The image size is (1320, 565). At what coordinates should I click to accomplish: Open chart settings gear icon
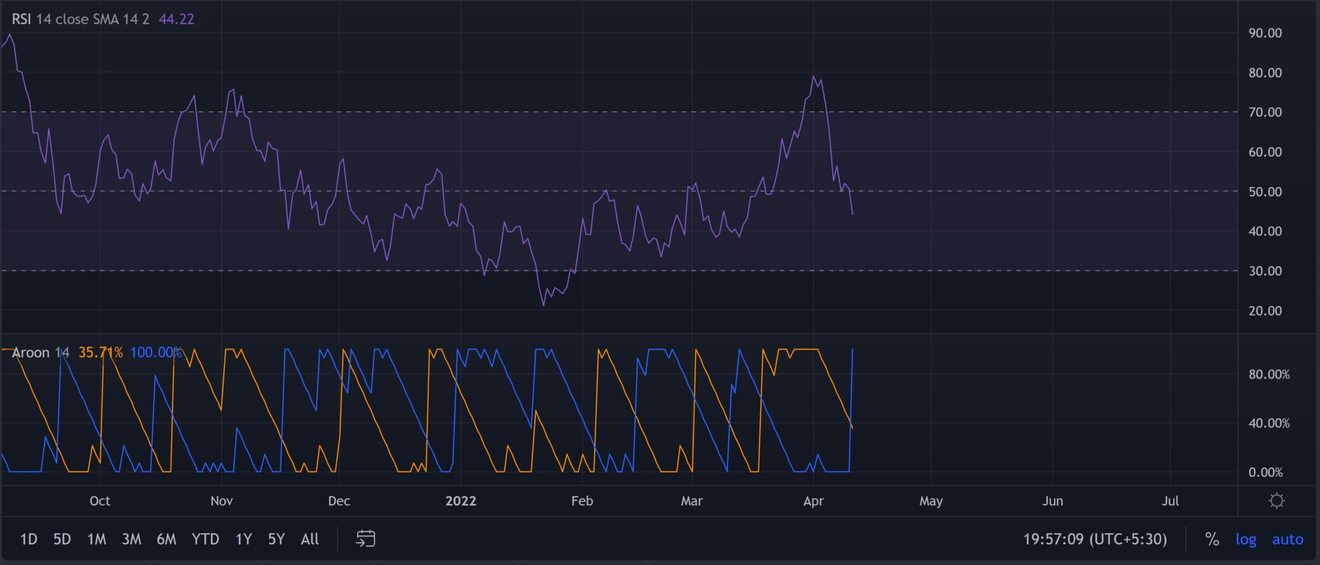coord(1276,501)
